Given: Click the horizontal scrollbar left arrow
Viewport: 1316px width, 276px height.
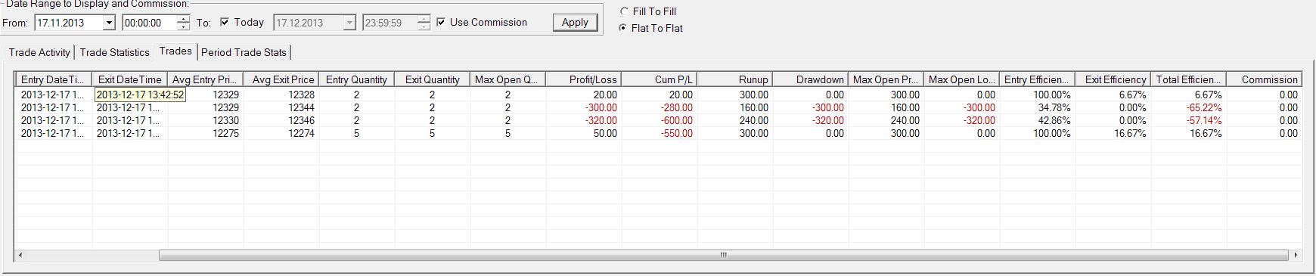Looking at the screenshot, I should 20,256.
